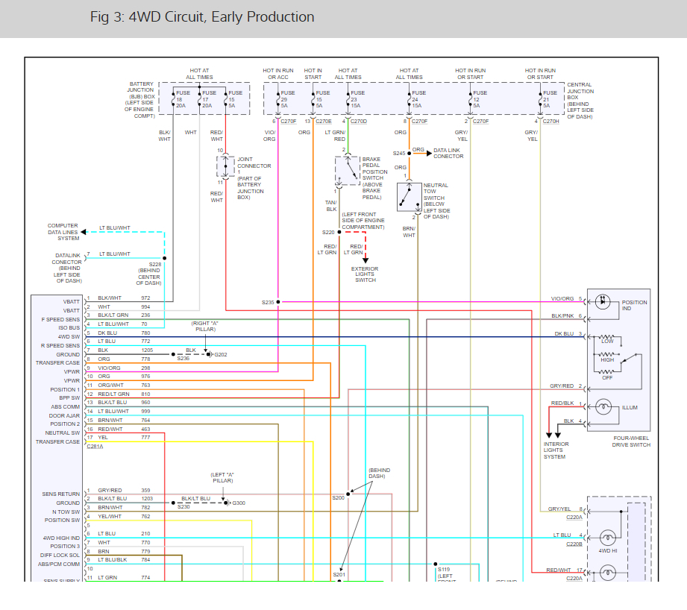
Task: Click the Fig 3 4WD Circuit title
Action: pyautogui.click(x=202, y=16)
